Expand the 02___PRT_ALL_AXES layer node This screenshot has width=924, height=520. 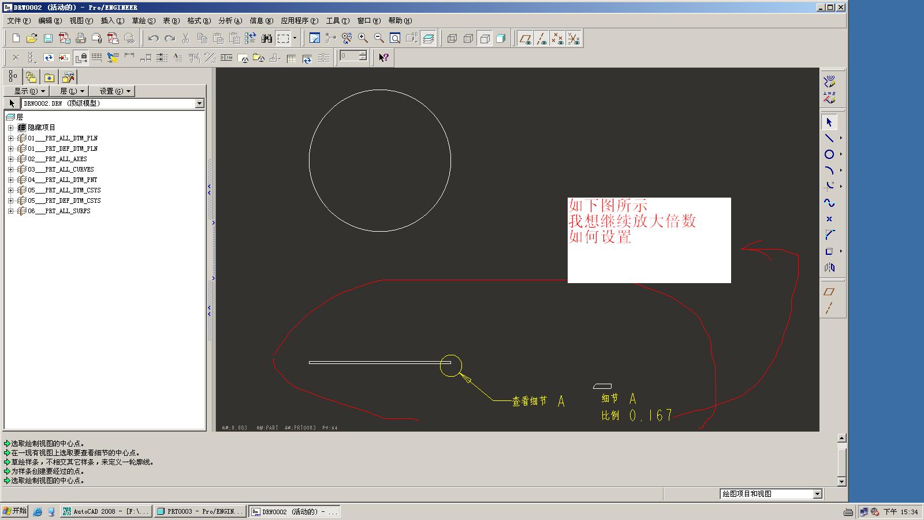(x=10, y=159)
